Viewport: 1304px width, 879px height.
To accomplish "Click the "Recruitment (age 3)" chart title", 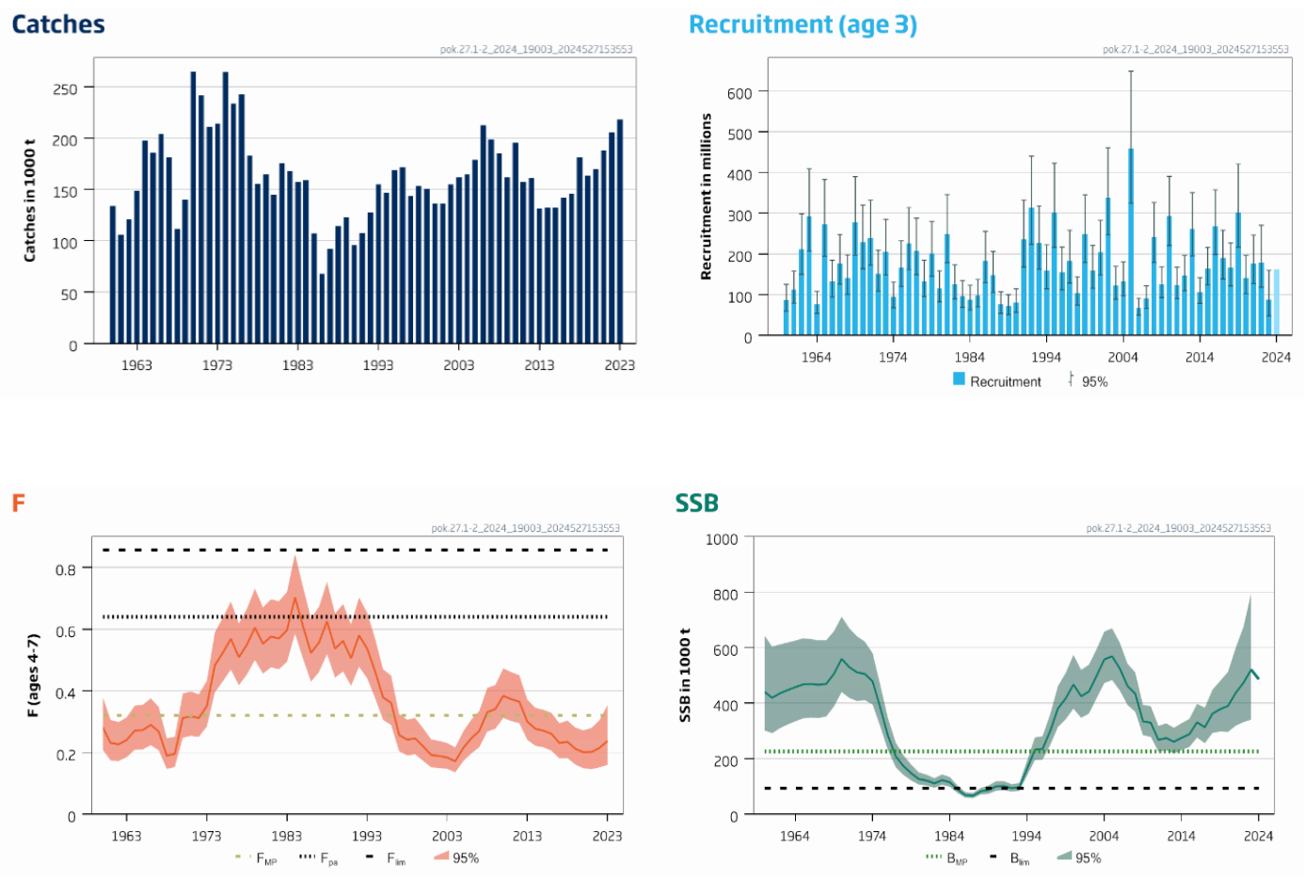I will (803, 24).
